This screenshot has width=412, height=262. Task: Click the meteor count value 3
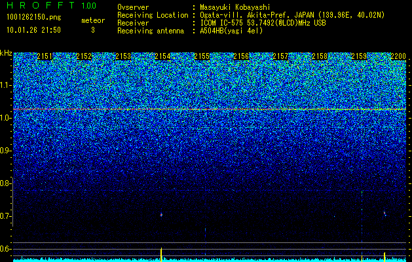(93, 30)
